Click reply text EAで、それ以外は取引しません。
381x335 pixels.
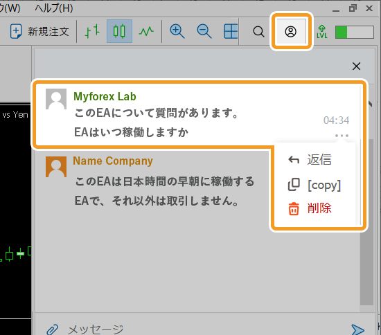coord(157,201)
